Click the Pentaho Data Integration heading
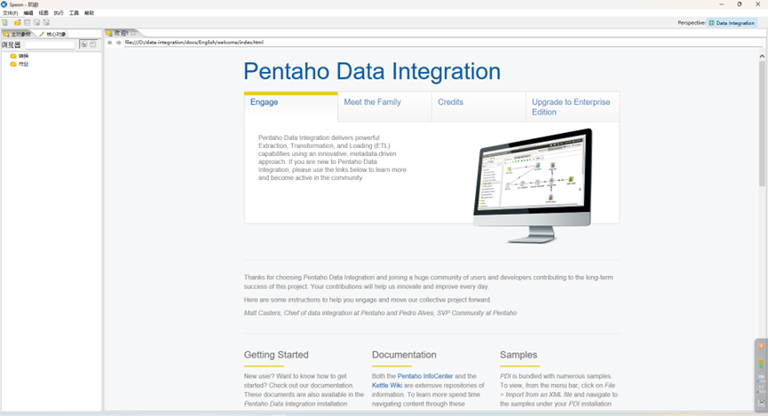This screenshot has width=768, height=416. (372, 72)
